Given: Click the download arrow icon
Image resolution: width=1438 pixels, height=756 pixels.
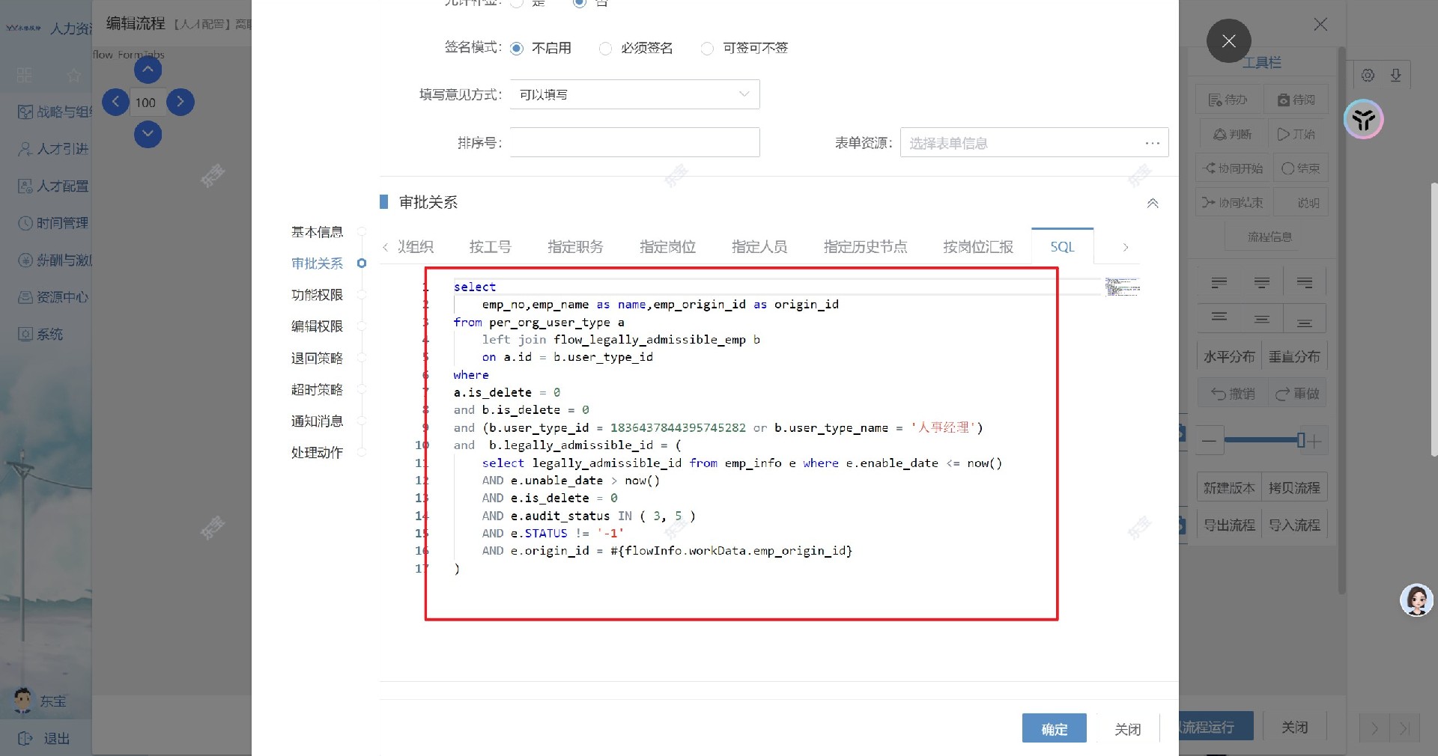Looking at the screenshot, I should pos(1395,76).
